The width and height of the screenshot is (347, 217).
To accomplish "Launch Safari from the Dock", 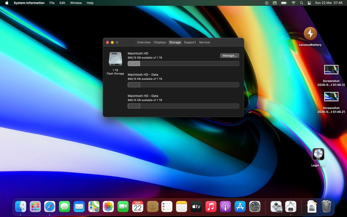I will 50,207.
